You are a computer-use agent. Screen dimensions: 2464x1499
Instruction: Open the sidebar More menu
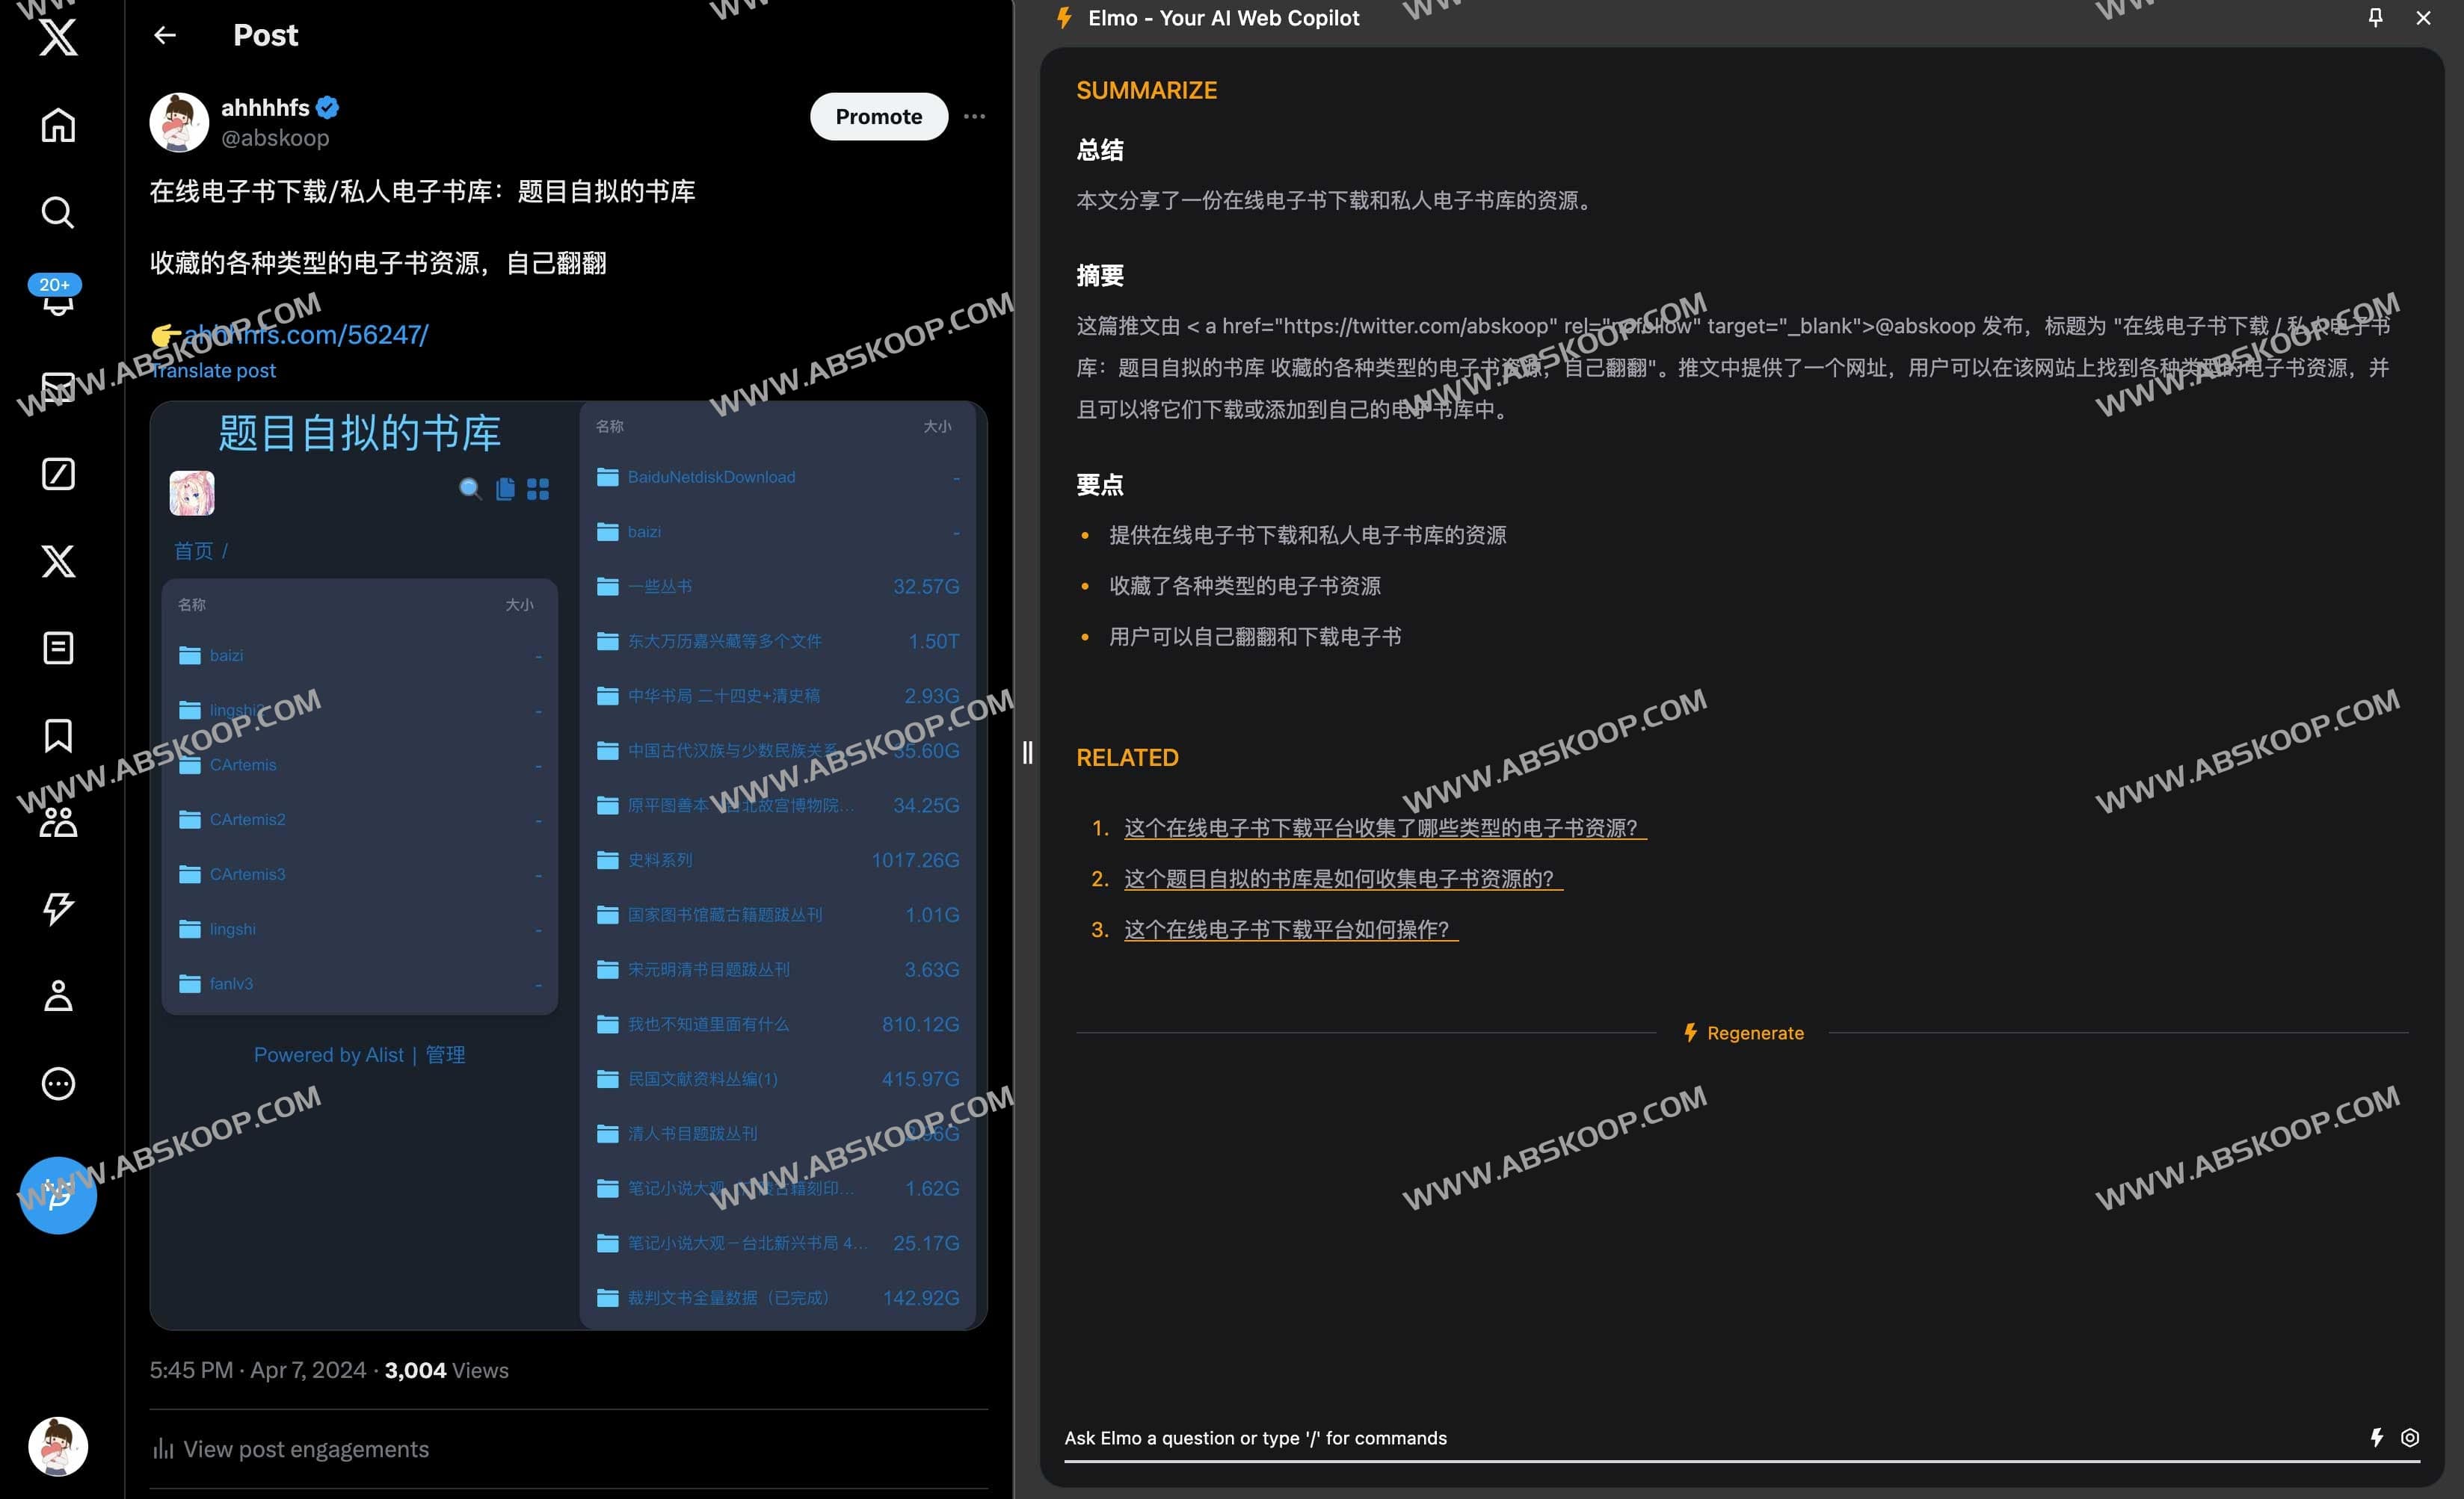57,1084
